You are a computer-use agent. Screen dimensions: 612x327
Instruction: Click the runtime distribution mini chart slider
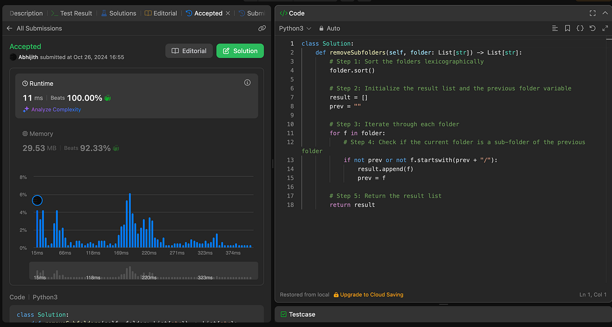pyautogui.click(x=143, y=271)
